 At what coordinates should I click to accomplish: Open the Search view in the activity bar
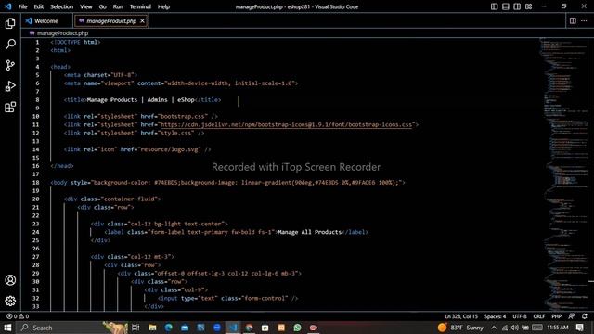pyautogui.click(x=10, y=45)
